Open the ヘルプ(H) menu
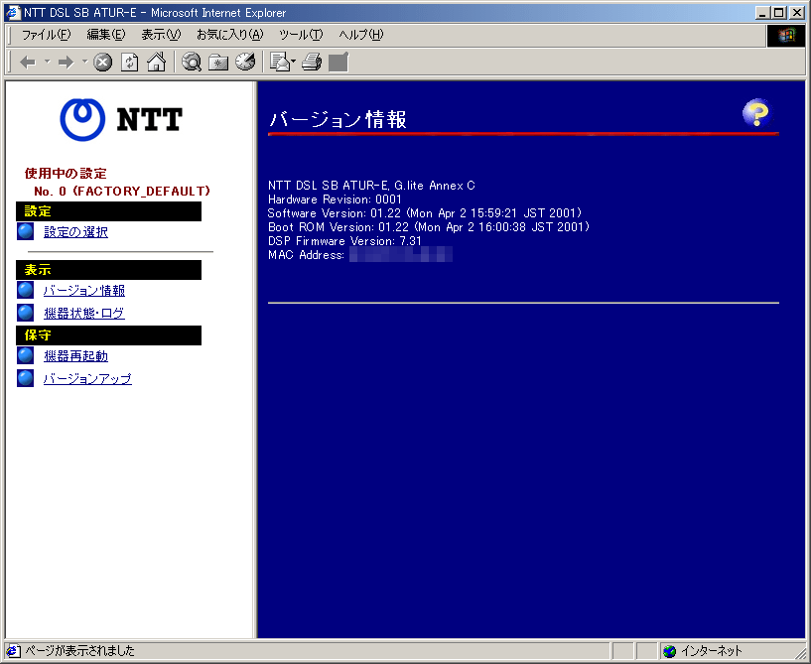This screenshot has width=811, height=664. [361, 35]
